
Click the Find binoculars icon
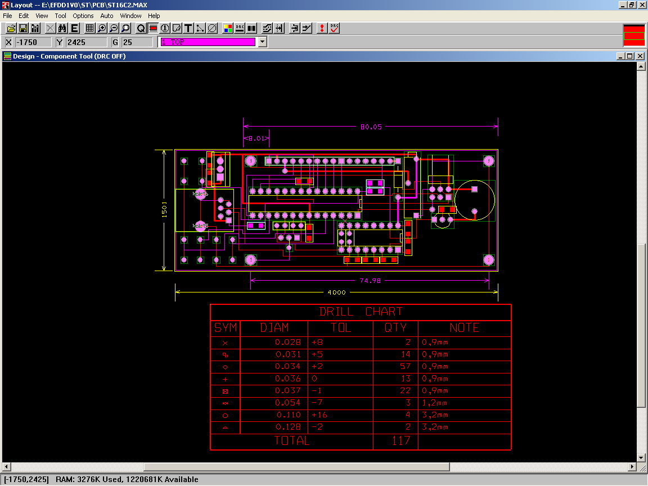pos(62,28)
